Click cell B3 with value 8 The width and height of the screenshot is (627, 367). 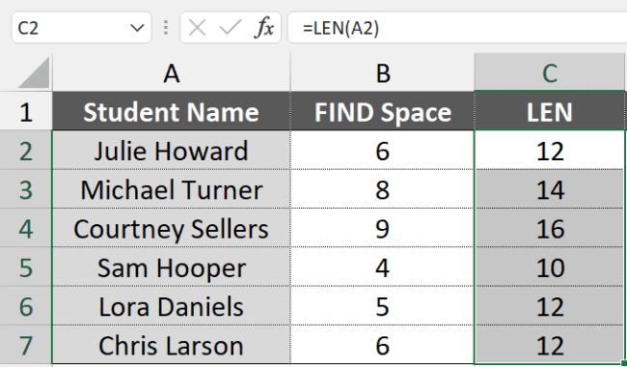tap(382, 189)
